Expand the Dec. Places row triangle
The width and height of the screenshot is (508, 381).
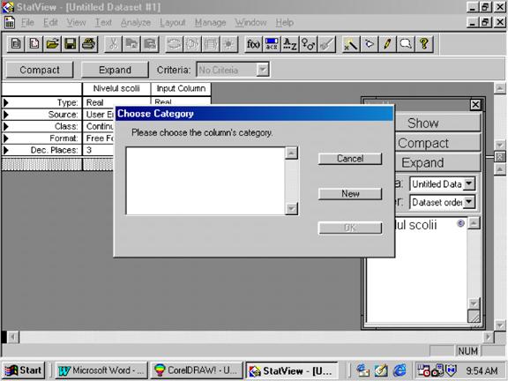click(x=6, y=150)
